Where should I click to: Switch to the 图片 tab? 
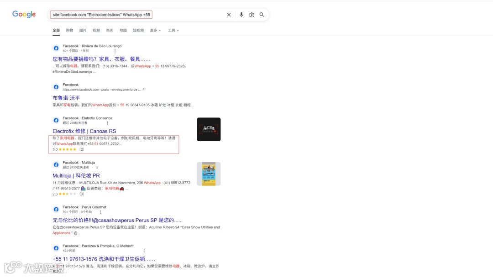point(83,31)
